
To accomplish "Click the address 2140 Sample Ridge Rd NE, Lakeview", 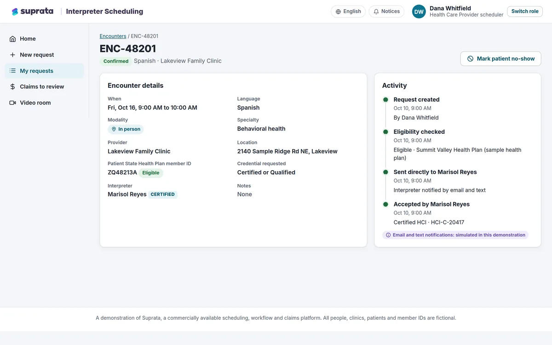I will (287, 151).
